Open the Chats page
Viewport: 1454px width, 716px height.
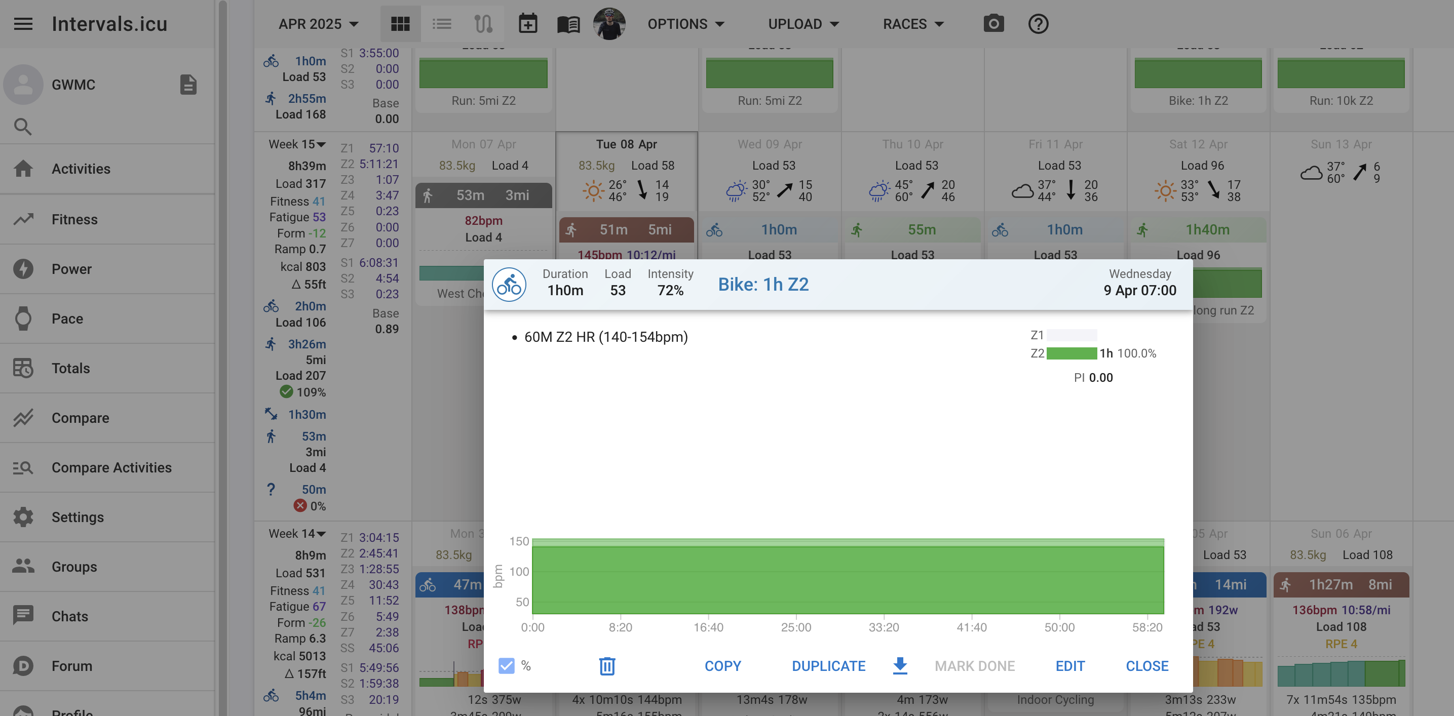(107, 616)
